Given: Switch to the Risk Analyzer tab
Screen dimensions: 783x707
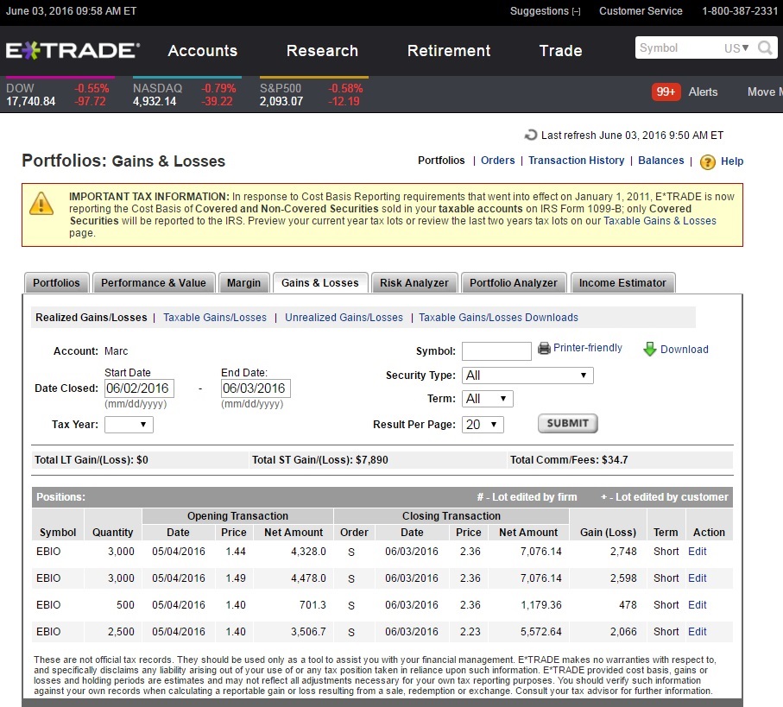Looking at the screenshot, I should (x=414, y=283).
